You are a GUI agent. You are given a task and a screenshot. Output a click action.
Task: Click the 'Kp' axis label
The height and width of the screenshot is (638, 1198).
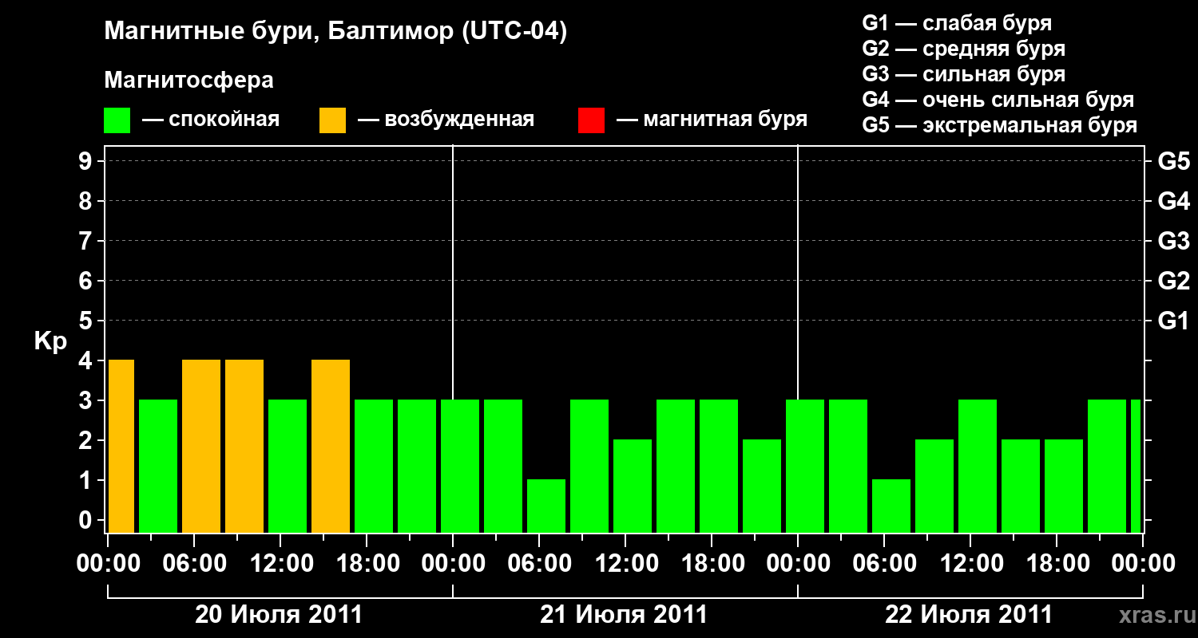(x=50, y=341)
